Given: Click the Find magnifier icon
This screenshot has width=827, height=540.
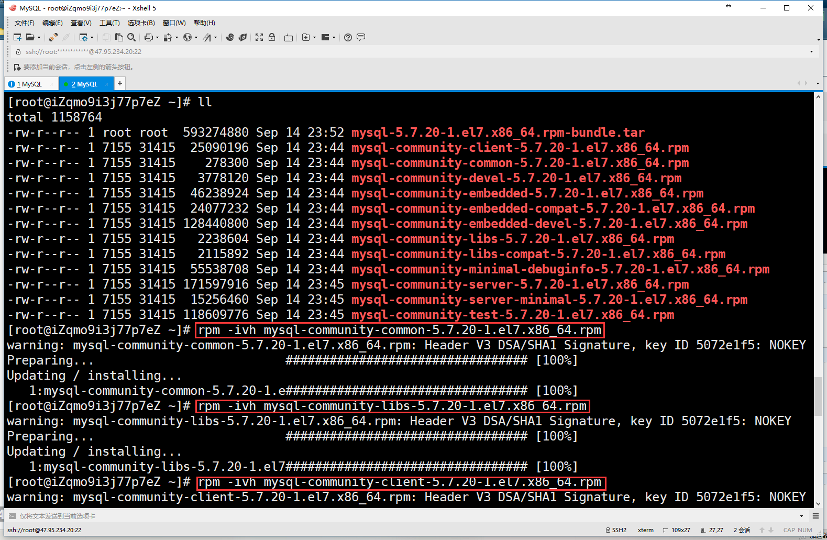Looking at the screenshot, I should 131,37.
